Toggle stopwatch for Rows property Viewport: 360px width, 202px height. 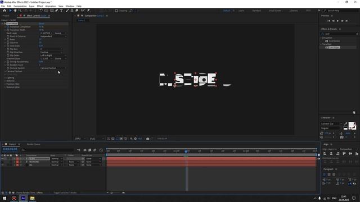pyautogui.click(x=8, y=40)
